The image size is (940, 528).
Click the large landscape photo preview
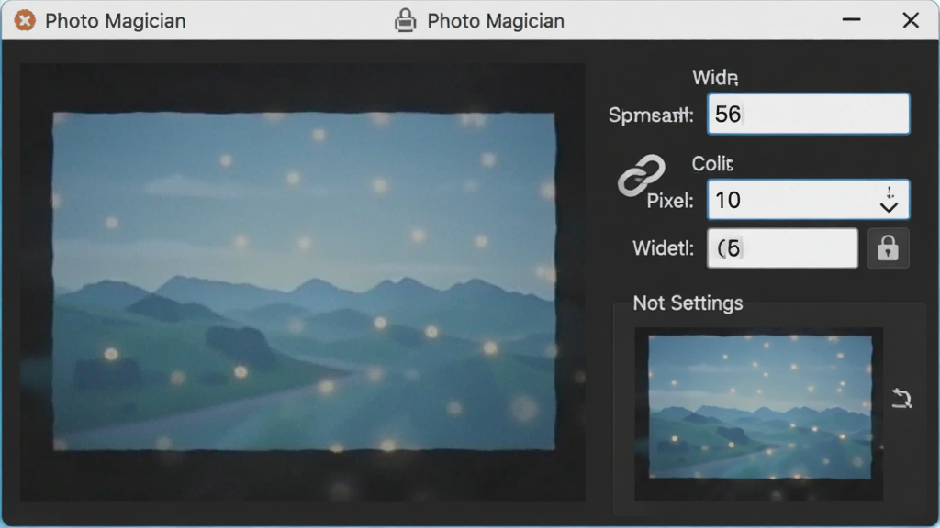click(303, 281)
